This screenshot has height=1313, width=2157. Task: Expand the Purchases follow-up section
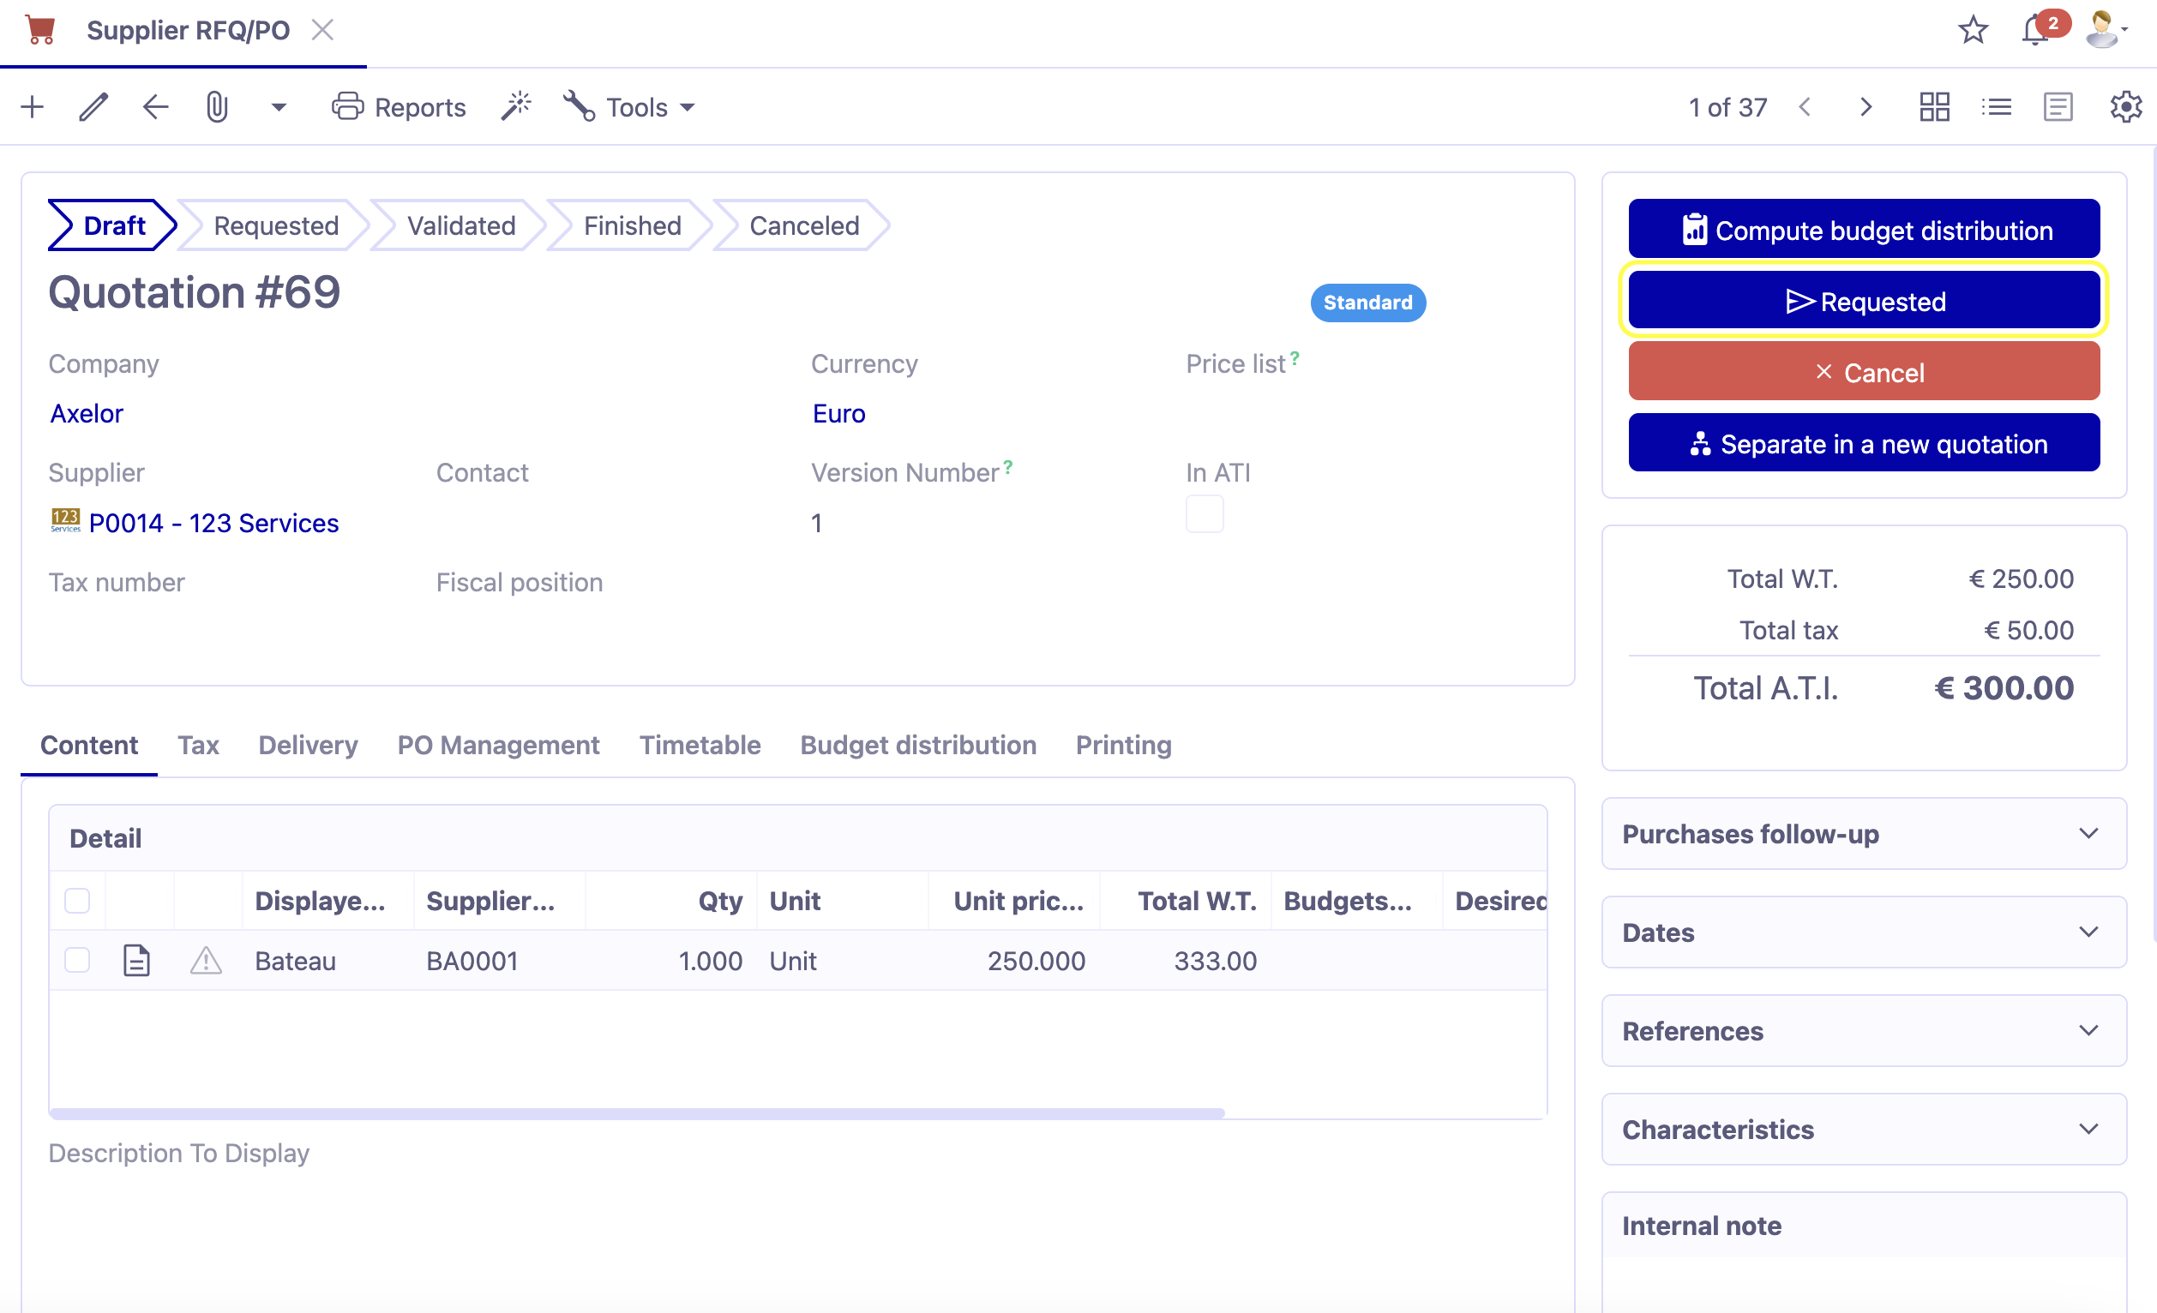click(1863, 833)
